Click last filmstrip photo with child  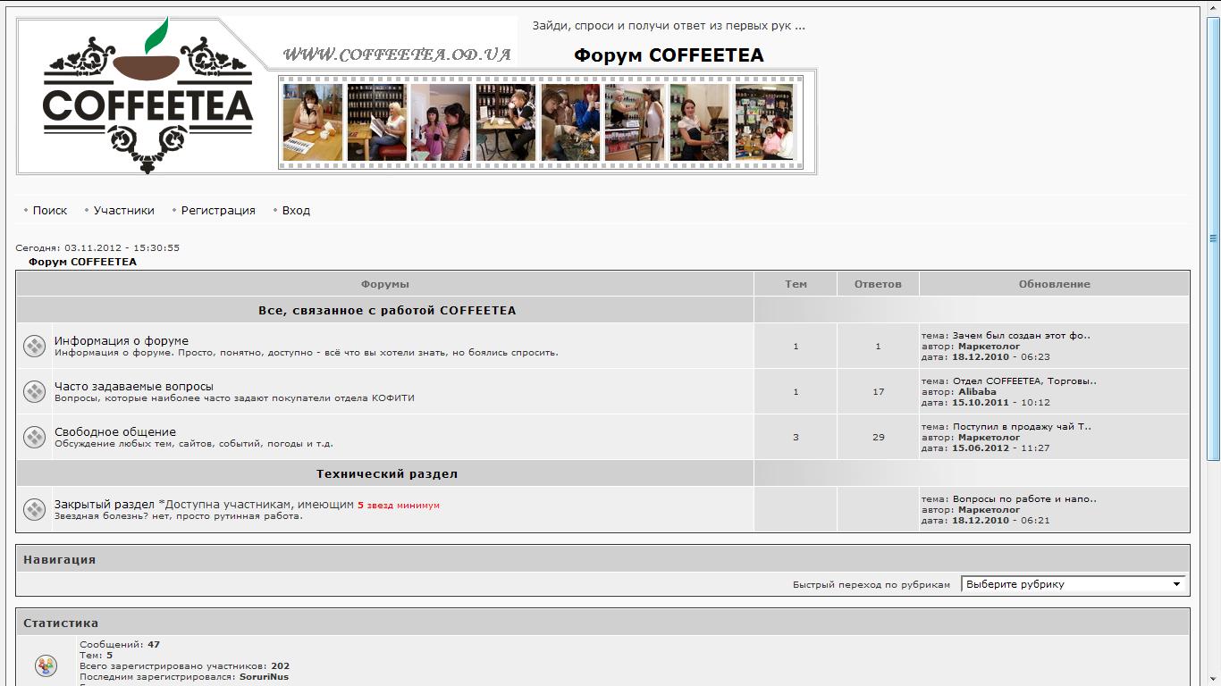764,122
